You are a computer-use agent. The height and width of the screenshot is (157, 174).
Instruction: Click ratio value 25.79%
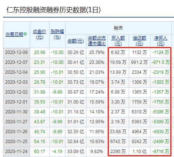click(97, 52)
